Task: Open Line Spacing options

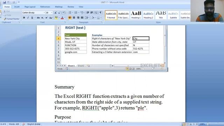Action: [x=87, y=18]
